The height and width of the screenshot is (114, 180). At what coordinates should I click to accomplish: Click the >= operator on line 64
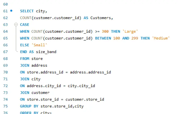[97, 31]
